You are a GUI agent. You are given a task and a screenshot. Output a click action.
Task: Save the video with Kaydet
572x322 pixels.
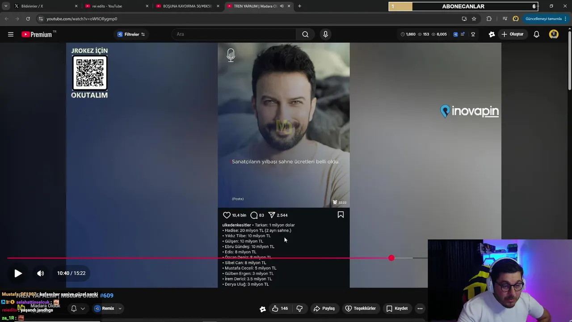point(397,308)
